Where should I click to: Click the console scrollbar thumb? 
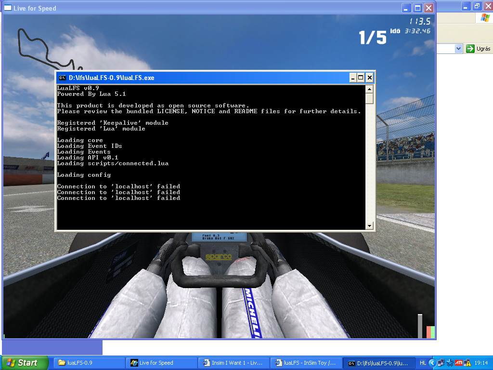click(369, 98)
